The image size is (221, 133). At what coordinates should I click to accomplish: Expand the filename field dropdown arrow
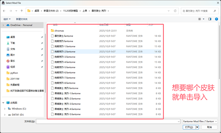pyautogui.click(x=179, y=121)
